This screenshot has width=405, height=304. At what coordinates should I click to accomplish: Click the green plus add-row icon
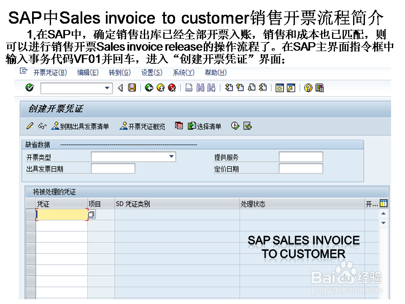[247, 126]
